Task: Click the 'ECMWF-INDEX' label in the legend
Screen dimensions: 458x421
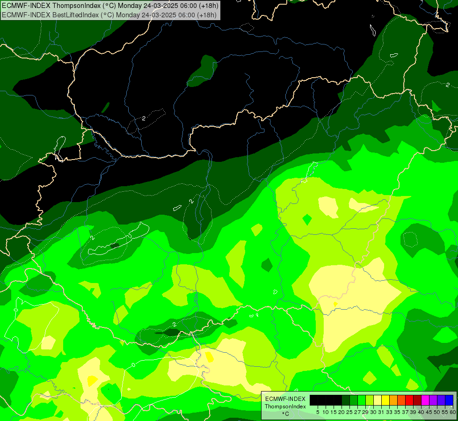Action: pyautogui.click(x=285, y=399)
